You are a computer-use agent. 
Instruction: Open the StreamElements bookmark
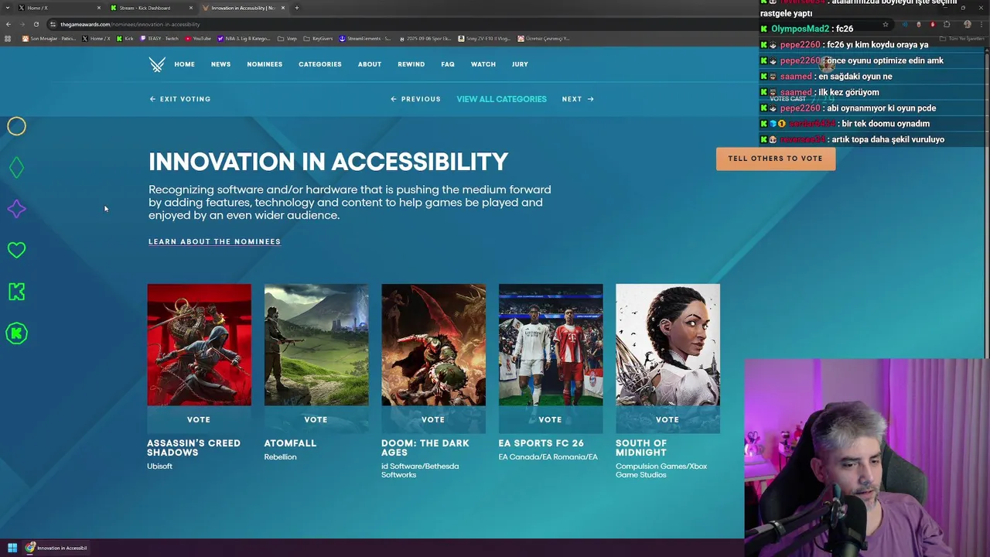click(x=365, y=38)
